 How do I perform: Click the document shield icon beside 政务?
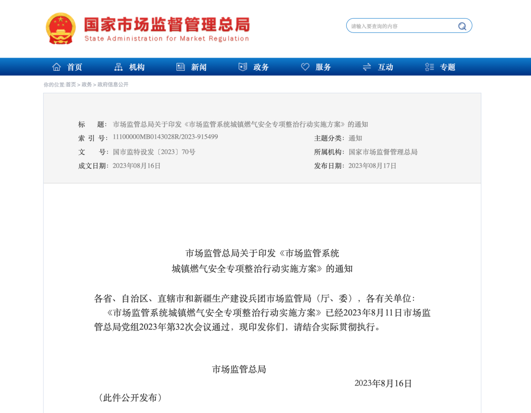coord(243,67)
